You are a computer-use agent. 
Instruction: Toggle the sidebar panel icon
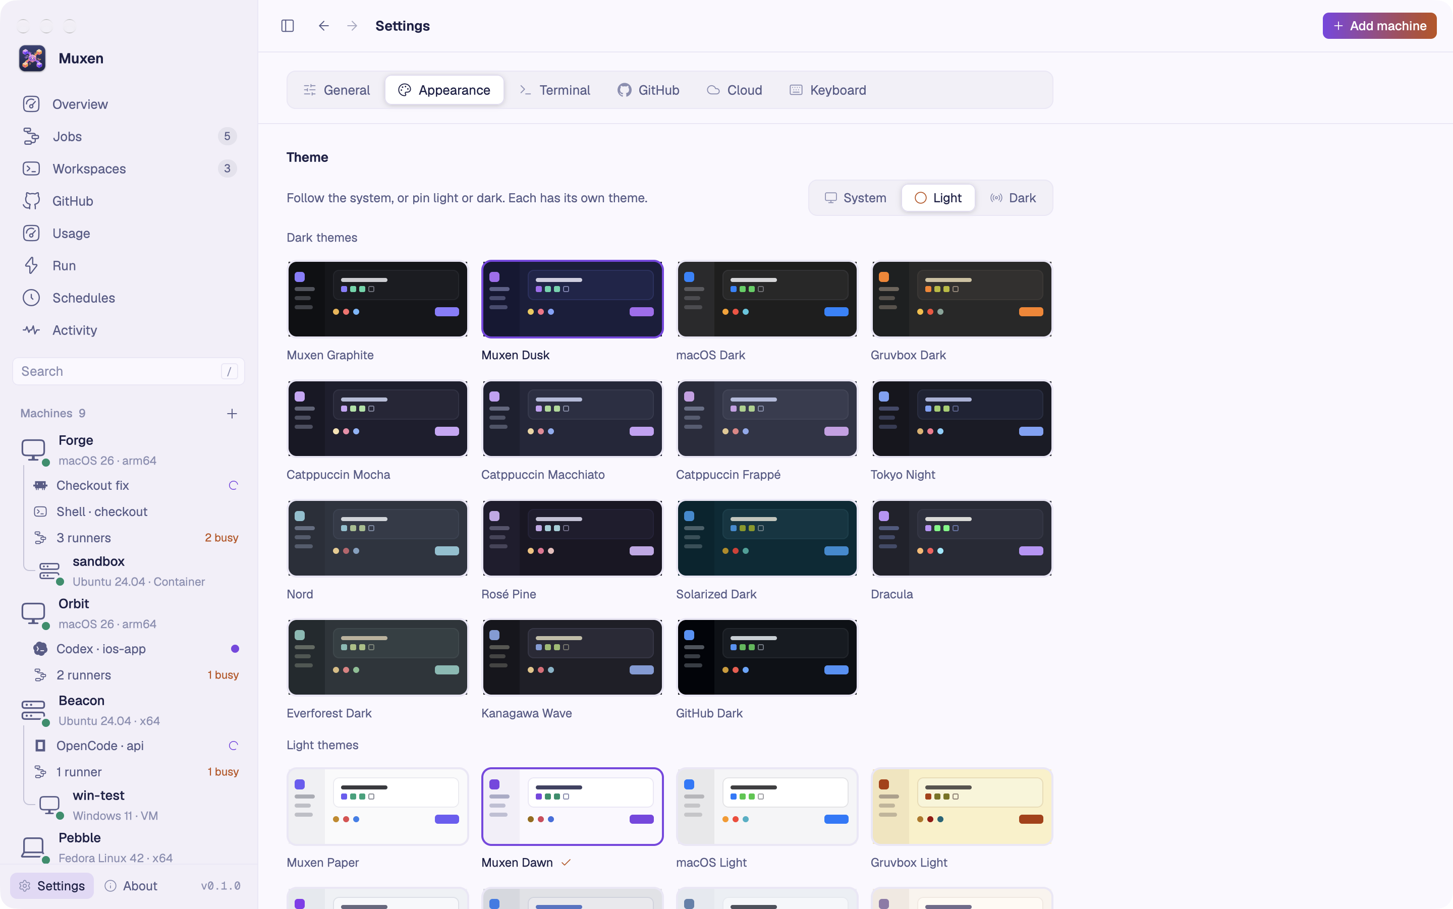(x=288, y=26)
